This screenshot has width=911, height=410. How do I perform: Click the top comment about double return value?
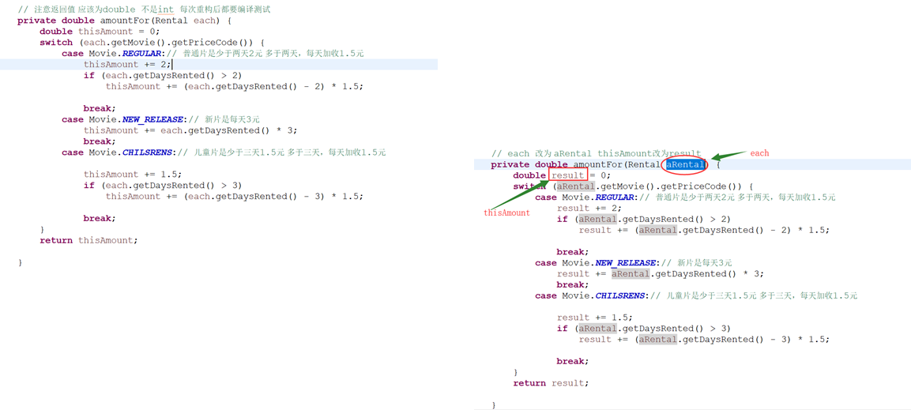tap(144, 9)
